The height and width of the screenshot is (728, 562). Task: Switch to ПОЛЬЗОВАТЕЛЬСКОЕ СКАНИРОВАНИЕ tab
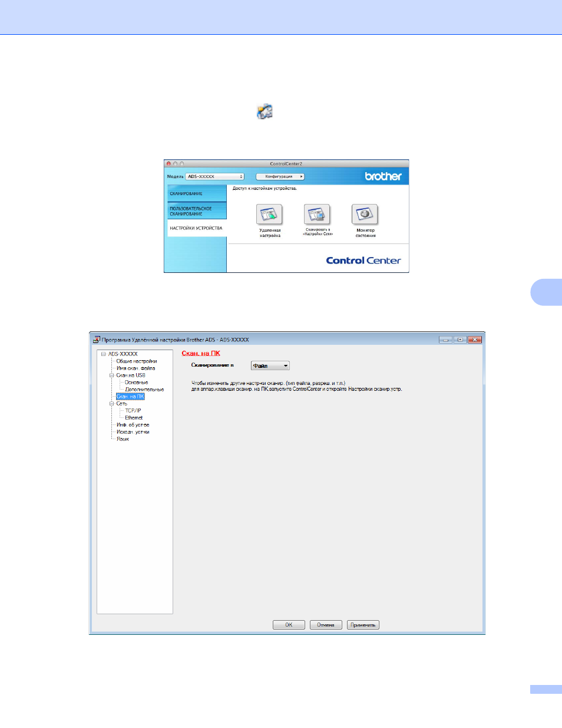pyautogui.click(x=197, y=211)
